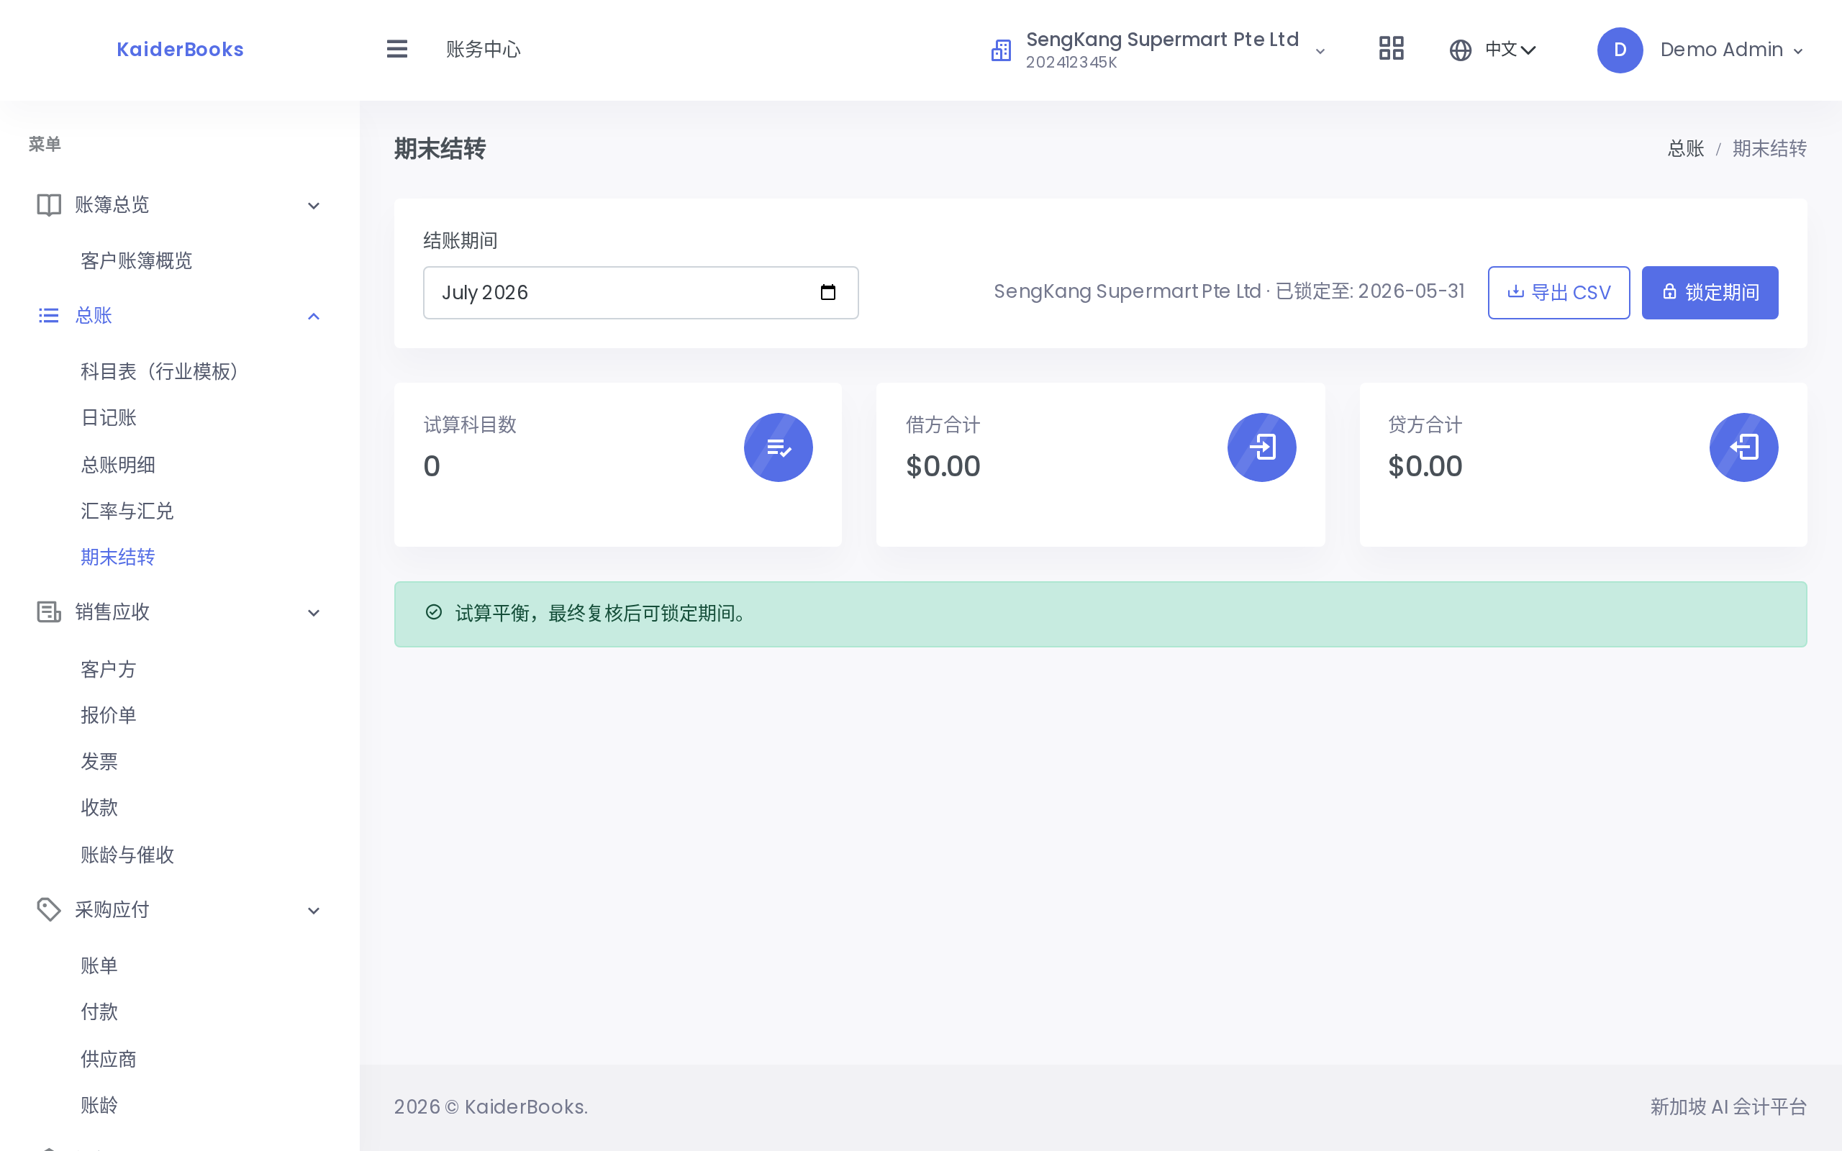
Task: Click the Demo Admin avatar circle
Action: [1619, 50]
